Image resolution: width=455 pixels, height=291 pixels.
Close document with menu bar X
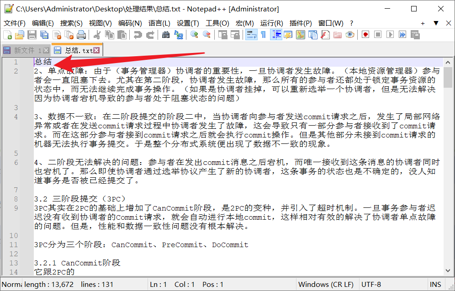click(448, 23)
